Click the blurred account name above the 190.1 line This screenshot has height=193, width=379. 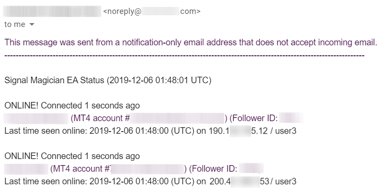pos(35,118)
